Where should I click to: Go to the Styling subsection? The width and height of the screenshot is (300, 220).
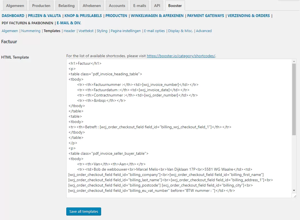point(102,31)
